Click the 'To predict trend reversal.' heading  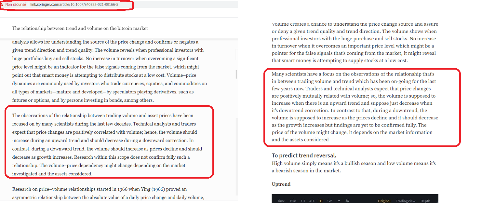pos(304,156)
